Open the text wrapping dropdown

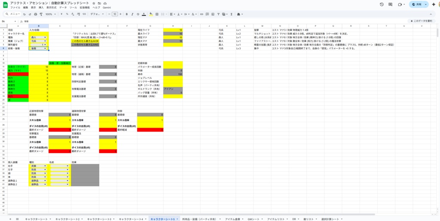(186, 14)
